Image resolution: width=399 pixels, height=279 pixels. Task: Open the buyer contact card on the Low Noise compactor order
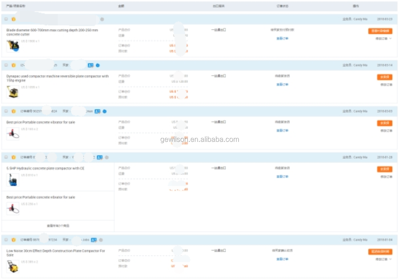pyautogui.click(x=94, y=240)
